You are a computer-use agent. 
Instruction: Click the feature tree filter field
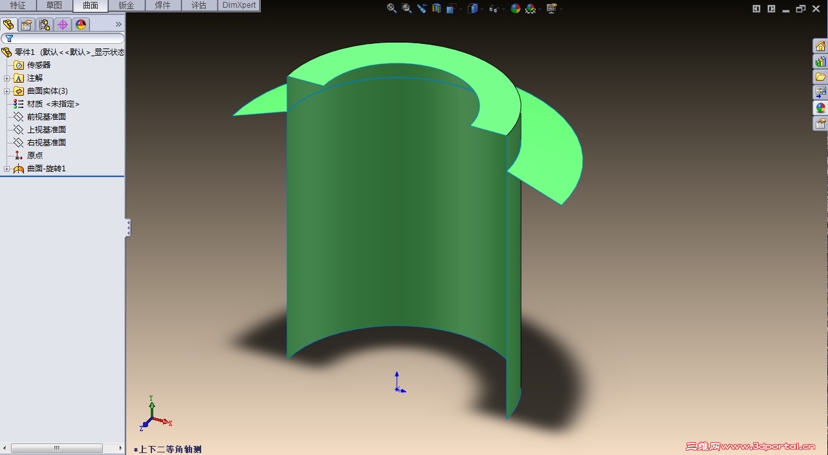63,39
